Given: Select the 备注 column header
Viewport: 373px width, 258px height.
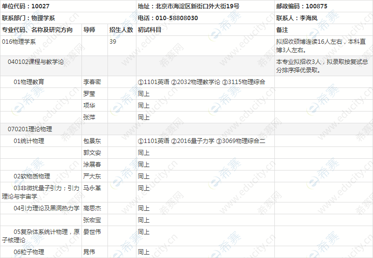Looking at the screenshot, I should pos(282,30).
